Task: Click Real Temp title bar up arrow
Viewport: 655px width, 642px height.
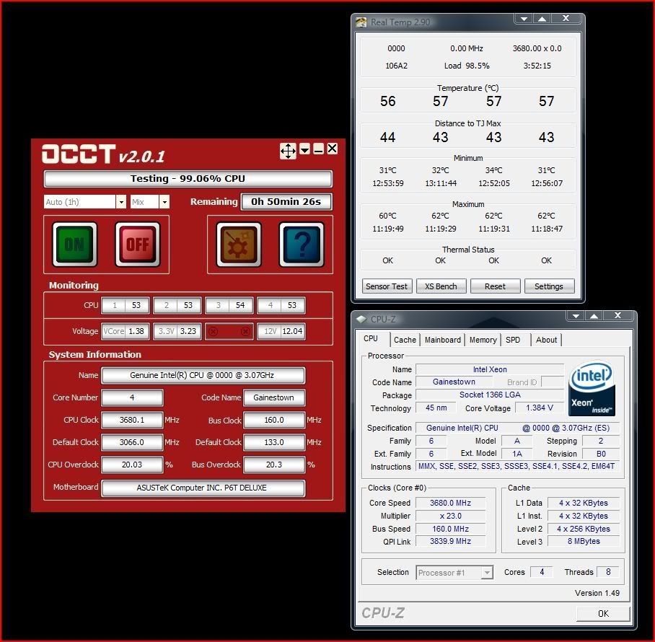Action: (542, 19)
